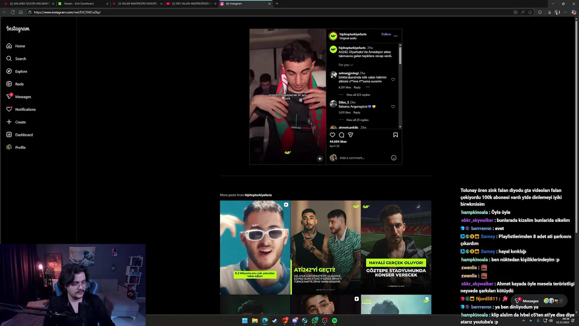Image resolution: width=579 pixels, height=326 pixels.
Task: Open comments with the speech bubble icon
Action: 342,135
